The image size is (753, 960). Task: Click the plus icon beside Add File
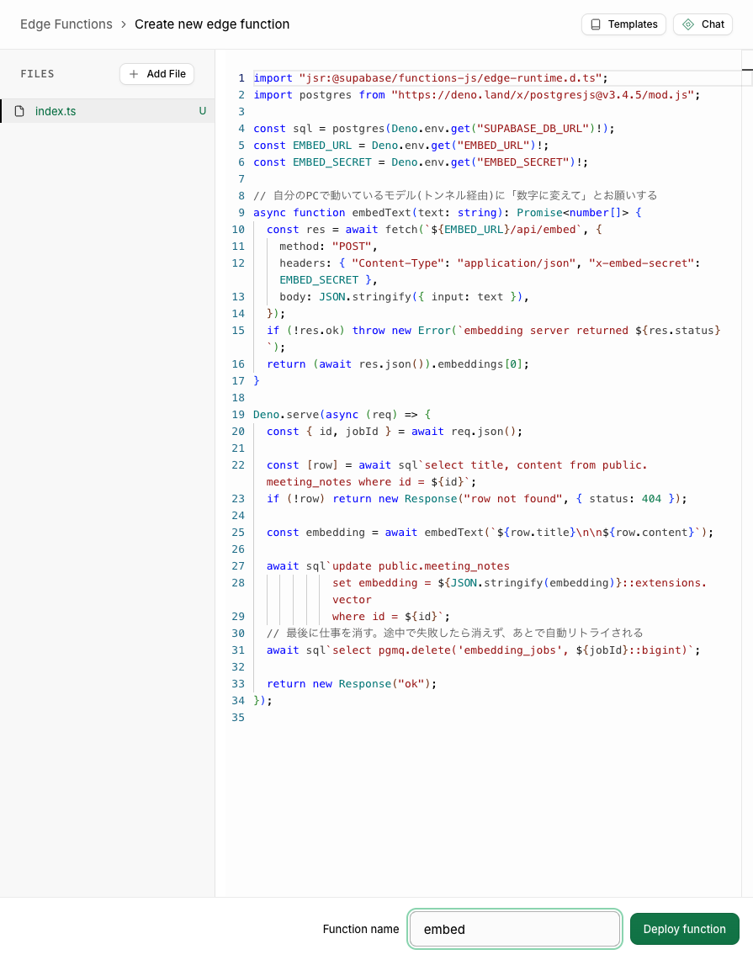[x=134, y=74]
